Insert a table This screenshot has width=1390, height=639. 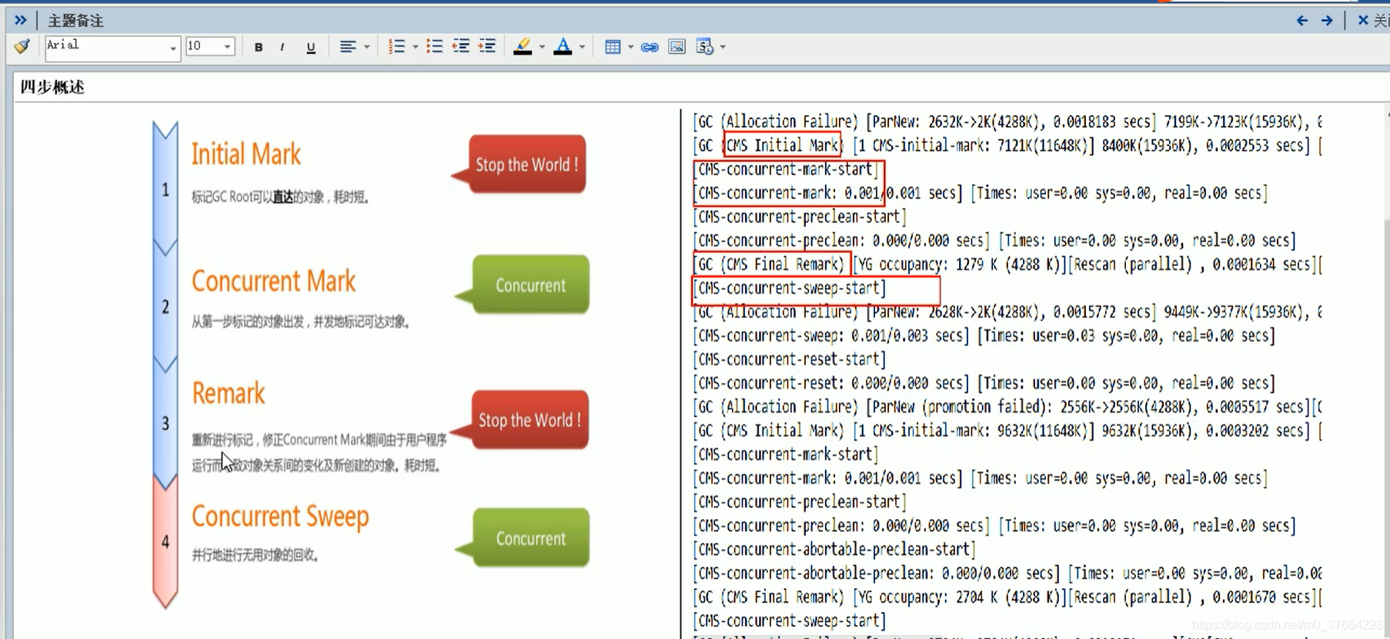(613, 48)
